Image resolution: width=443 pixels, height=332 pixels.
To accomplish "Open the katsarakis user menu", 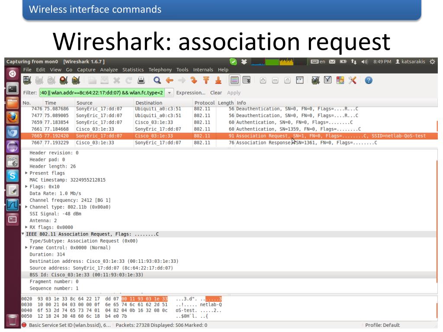I will coord(410,61).
